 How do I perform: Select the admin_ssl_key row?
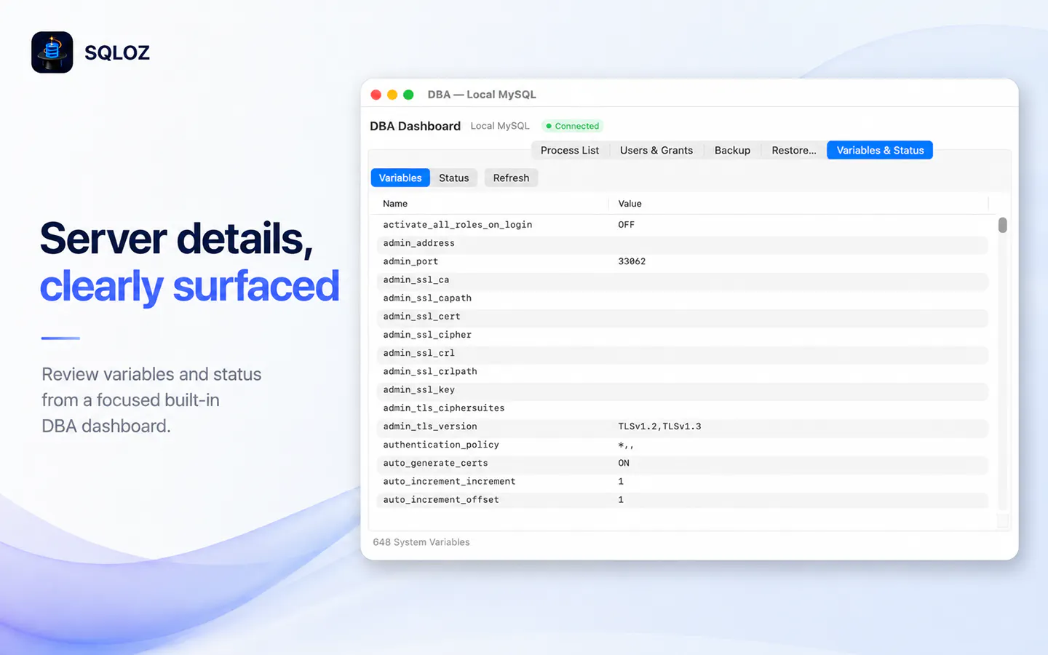[683, 390]
